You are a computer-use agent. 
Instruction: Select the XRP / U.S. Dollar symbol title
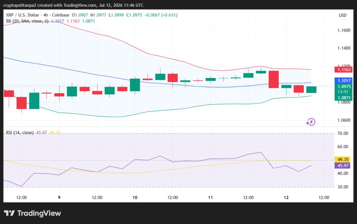point(22,15)
